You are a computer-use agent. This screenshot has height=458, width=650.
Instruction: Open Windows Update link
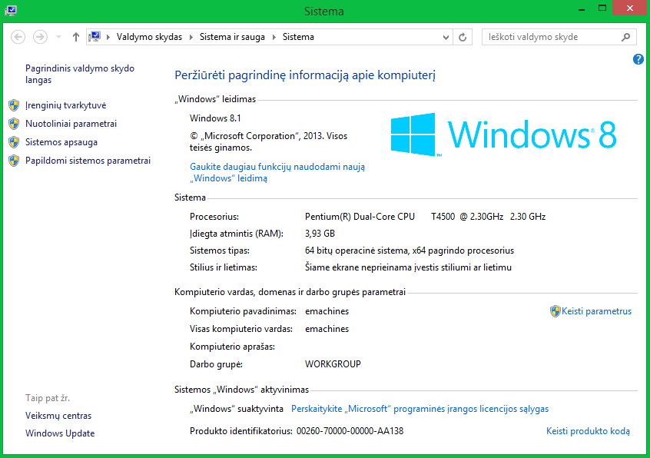point(60,433)
